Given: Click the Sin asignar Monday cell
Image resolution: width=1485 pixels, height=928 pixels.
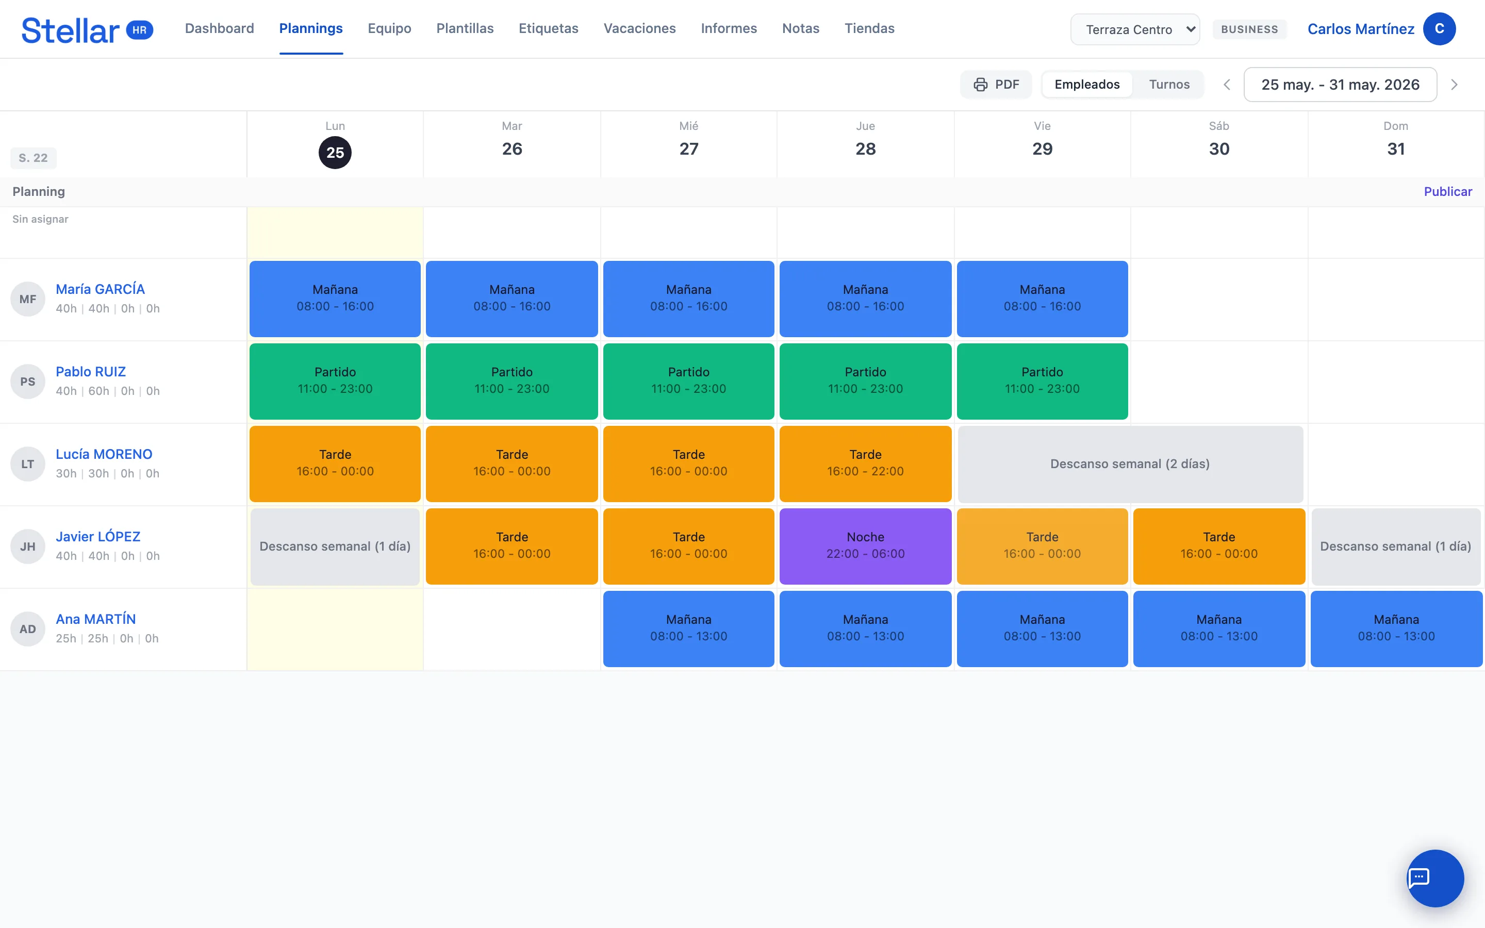Looking at the screenshot, I should (x=335, y=233).
